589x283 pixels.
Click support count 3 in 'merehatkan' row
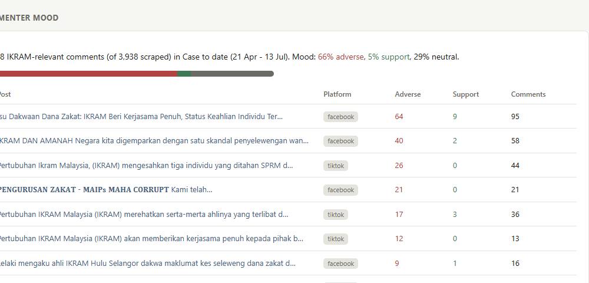pyautogui.click(x=455, y=214)
